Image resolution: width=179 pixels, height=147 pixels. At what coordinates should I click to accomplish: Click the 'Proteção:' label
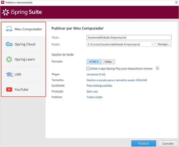coord(58,91)
